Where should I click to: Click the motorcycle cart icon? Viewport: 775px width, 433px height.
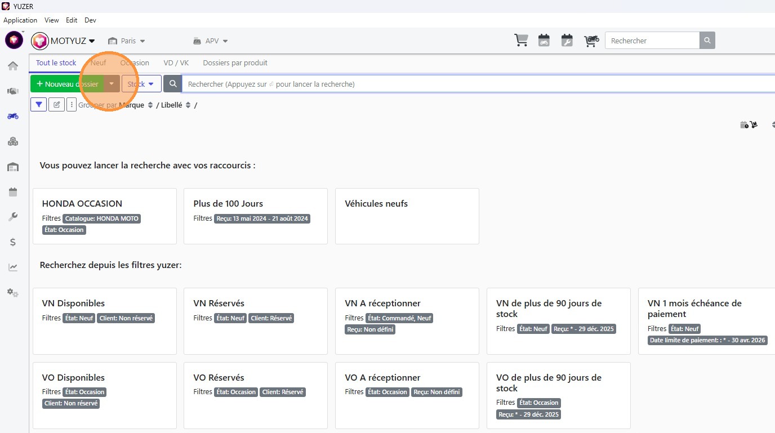(591, 41)
